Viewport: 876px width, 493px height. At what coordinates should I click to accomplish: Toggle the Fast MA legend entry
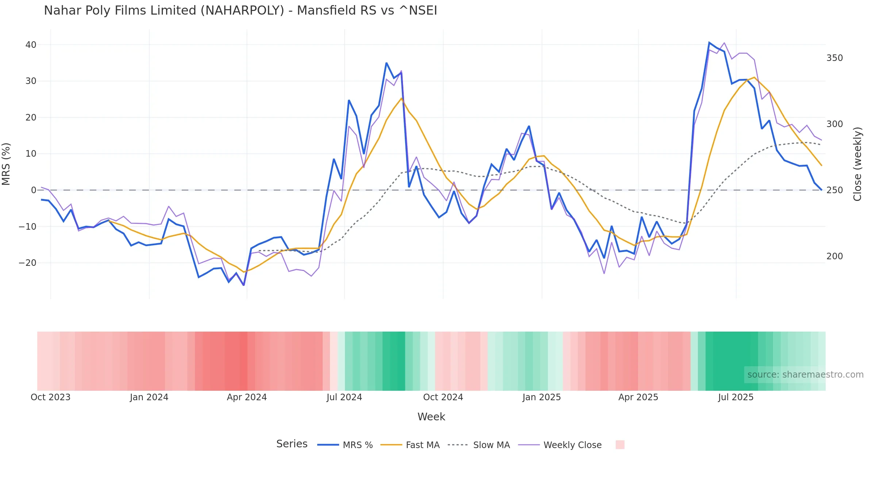tap(410, 445)
